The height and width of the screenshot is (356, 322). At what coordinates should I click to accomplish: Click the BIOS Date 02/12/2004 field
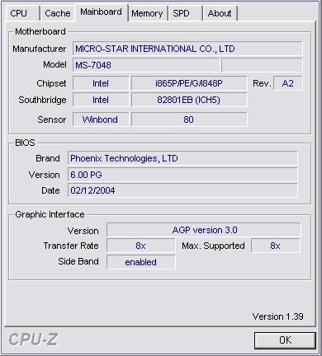(x=182, y=190)
